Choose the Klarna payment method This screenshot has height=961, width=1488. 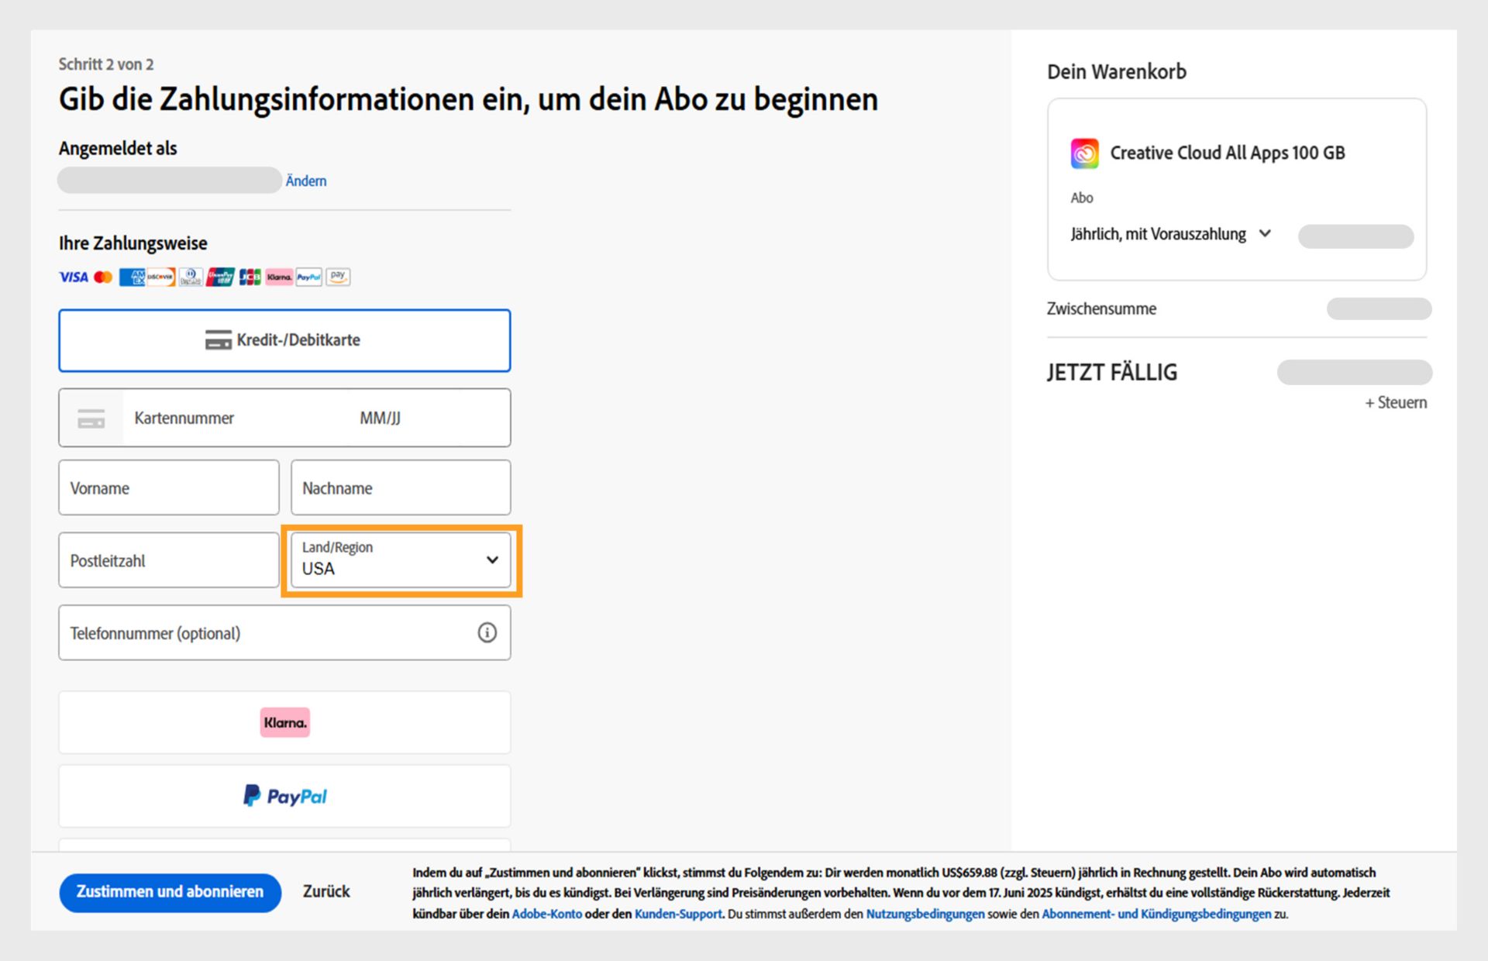click(284, 722)
